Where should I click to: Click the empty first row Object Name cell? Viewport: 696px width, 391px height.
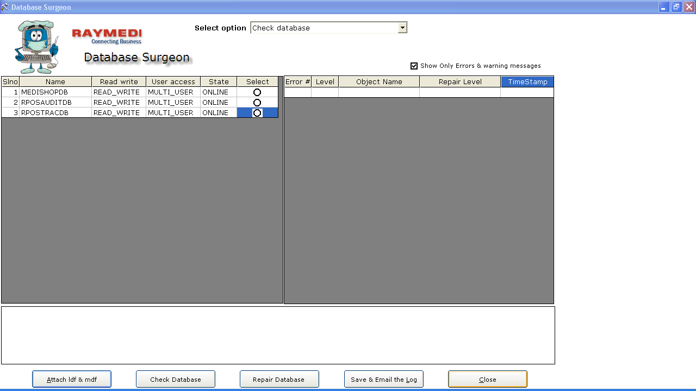pos(379,92)
